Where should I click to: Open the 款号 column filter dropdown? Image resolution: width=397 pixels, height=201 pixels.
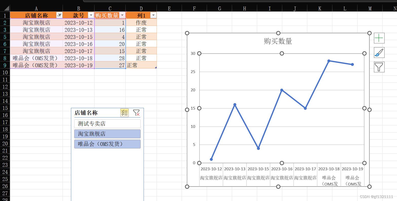(x=91, y=15)
